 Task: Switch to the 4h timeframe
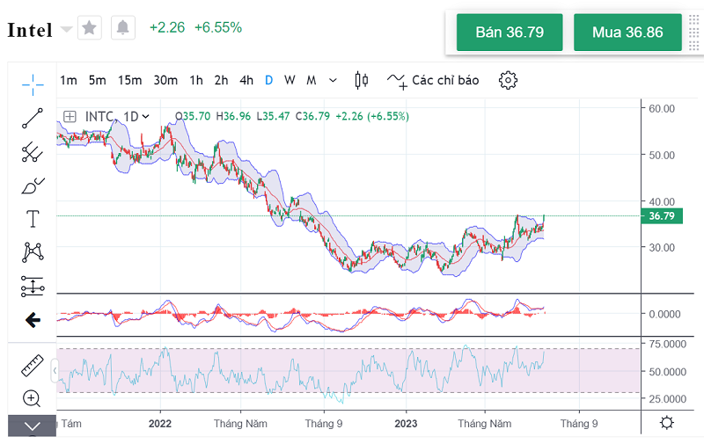click(246, 80)
